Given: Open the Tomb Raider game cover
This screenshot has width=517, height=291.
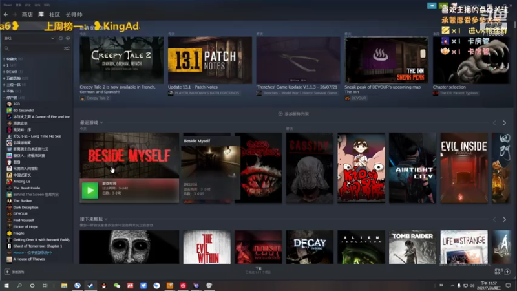Looking at the screenshot, I should [x=412, y=247].
